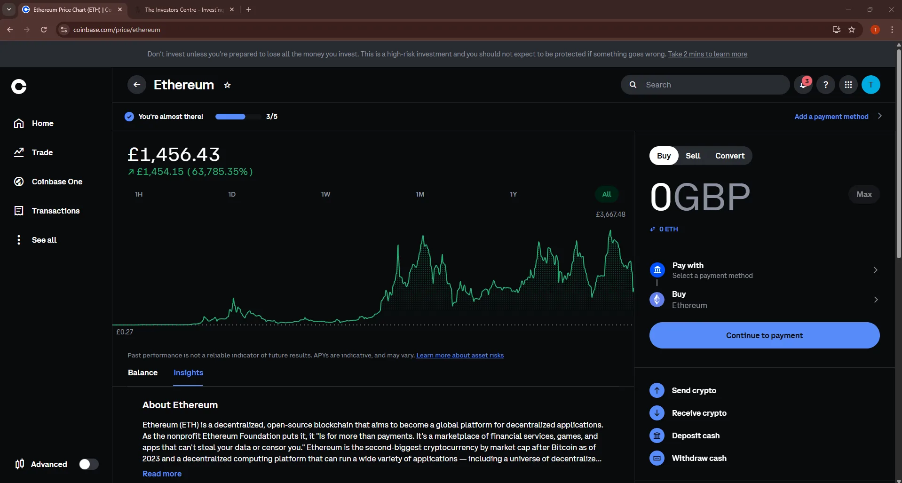The image size is (902, 483).
Task: Go back using the arrow beside Ethereum
Action: [x=137, y=85]
